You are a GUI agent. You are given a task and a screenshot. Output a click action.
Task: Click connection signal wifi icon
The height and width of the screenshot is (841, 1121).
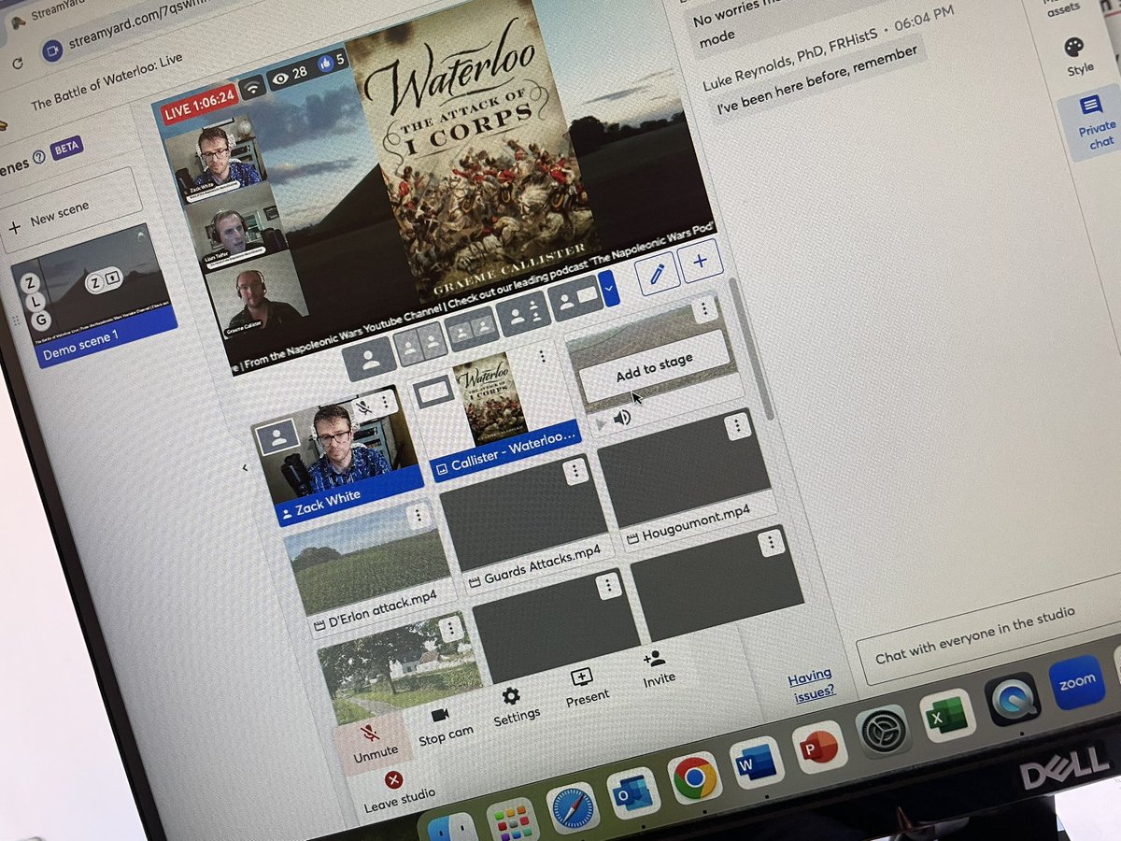point(252,88)
